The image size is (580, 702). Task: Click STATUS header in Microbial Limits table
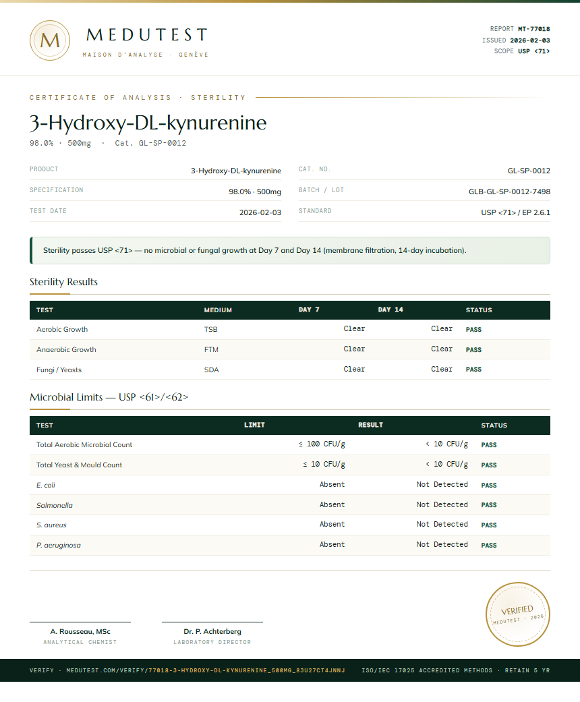tap(494, 426)
